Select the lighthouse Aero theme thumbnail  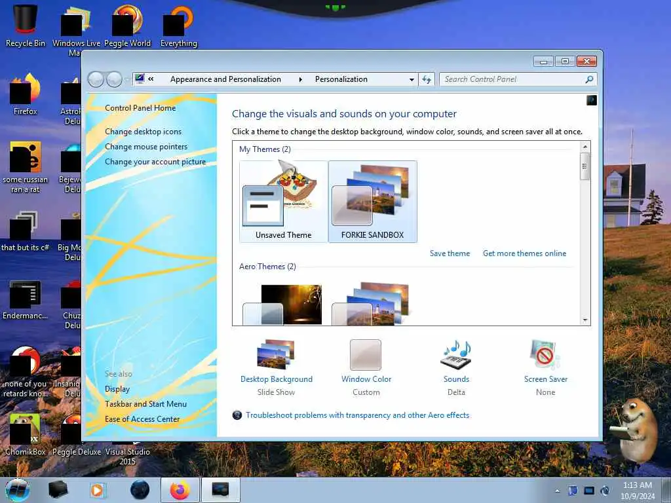pyautogui.click(x=372, y=304)
